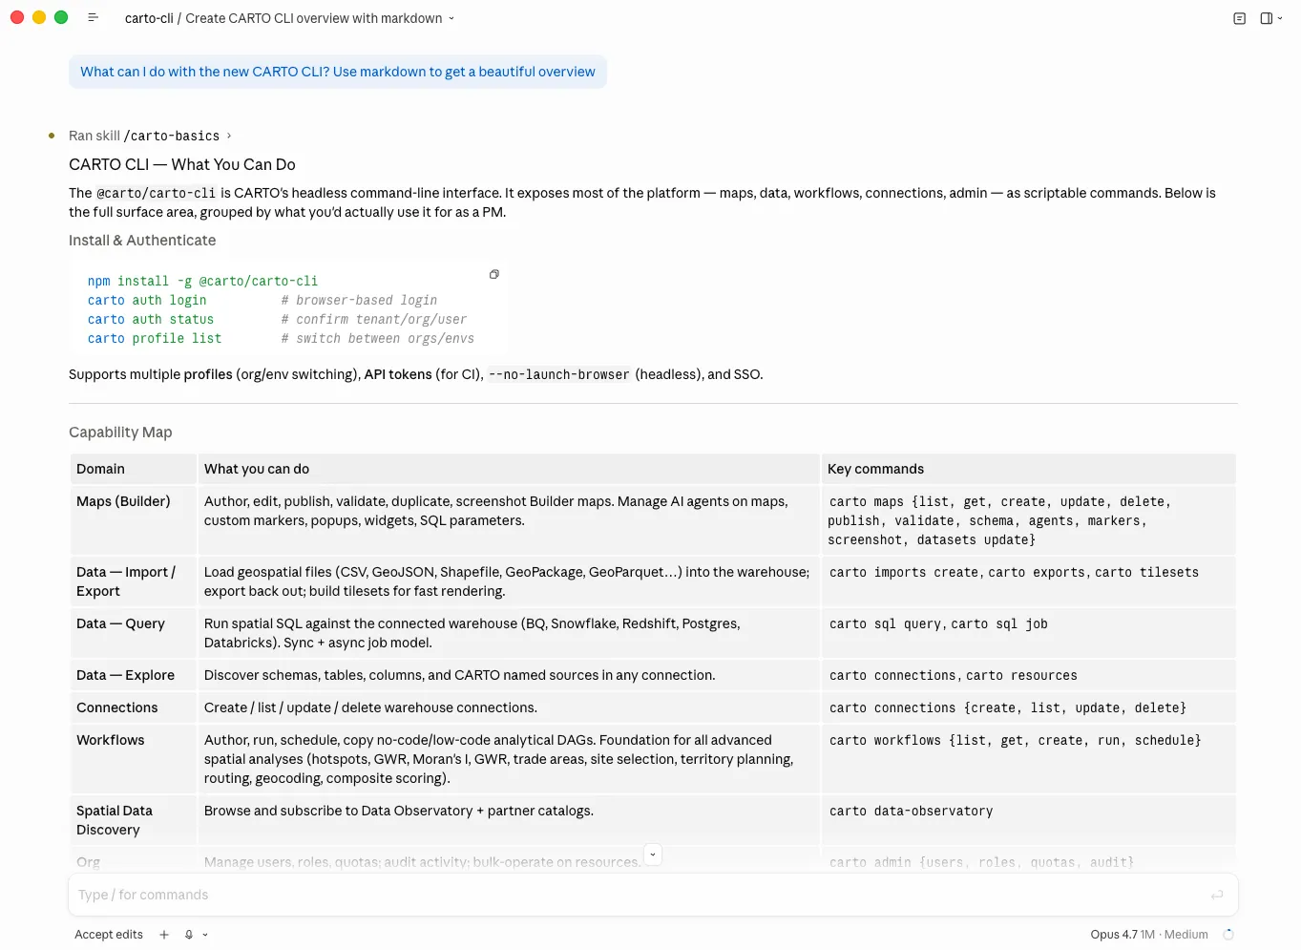The height and width of the screenshot is (950, 1301).
Task: Select the "Data — Import / Export" cell
Action: (134, 581)
